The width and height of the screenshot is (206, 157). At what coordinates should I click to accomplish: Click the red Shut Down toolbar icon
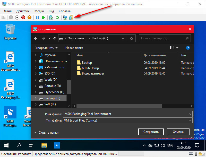pyautogui.click(x=23, y=17)
